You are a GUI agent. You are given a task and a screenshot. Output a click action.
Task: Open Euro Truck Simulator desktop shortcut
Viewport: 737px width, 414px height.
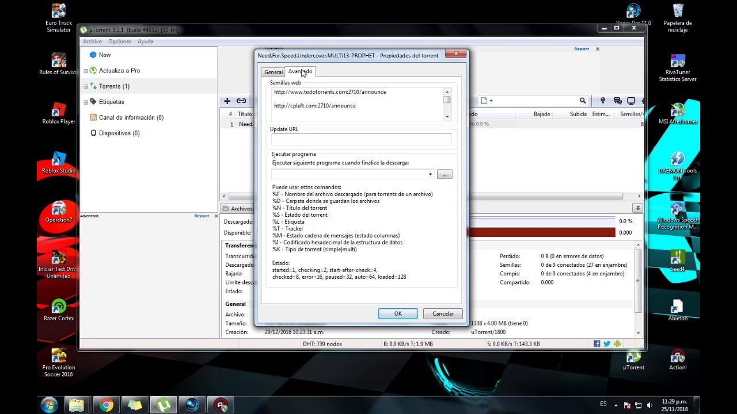(59, 18)
